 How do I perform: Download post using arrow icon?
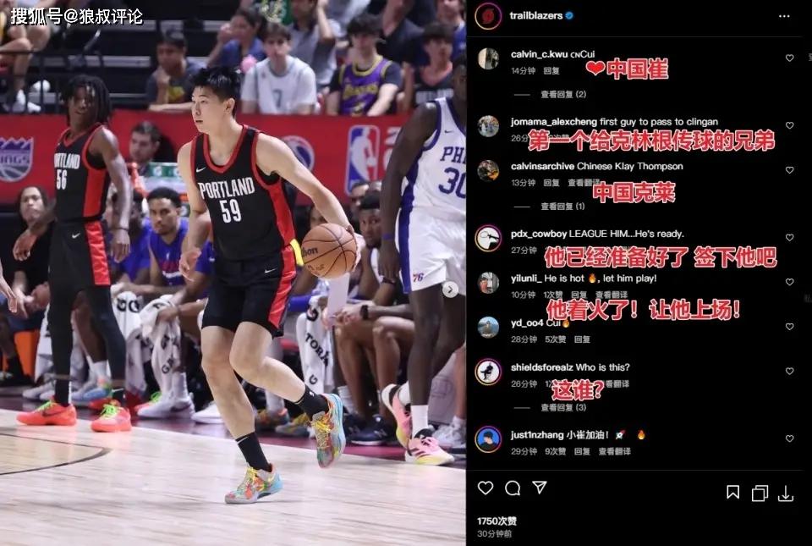pyautogui.click(x=786, y=494)
